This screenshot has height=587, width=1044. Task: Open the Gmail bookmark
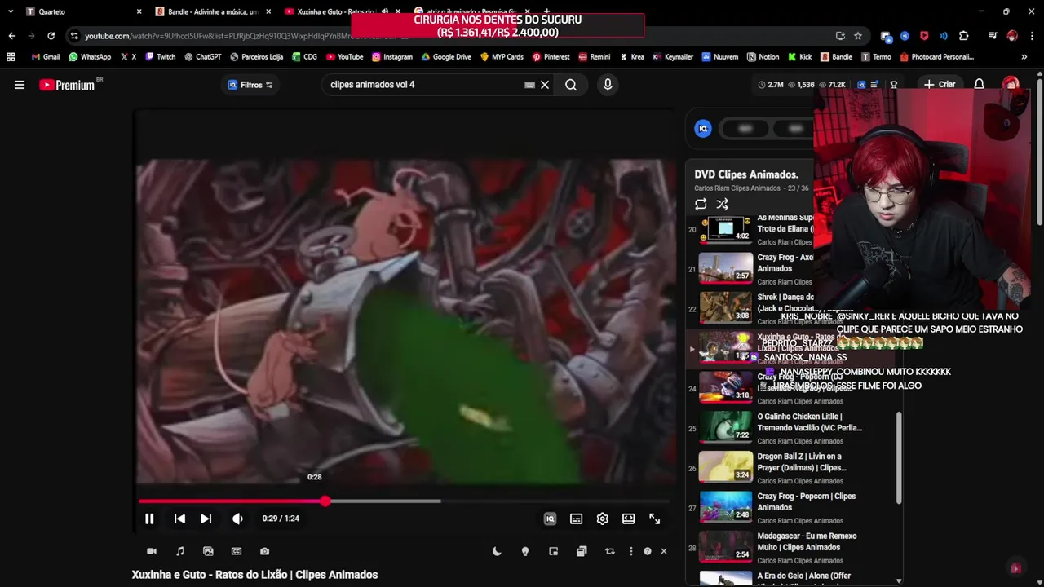[x=46, y=57]
